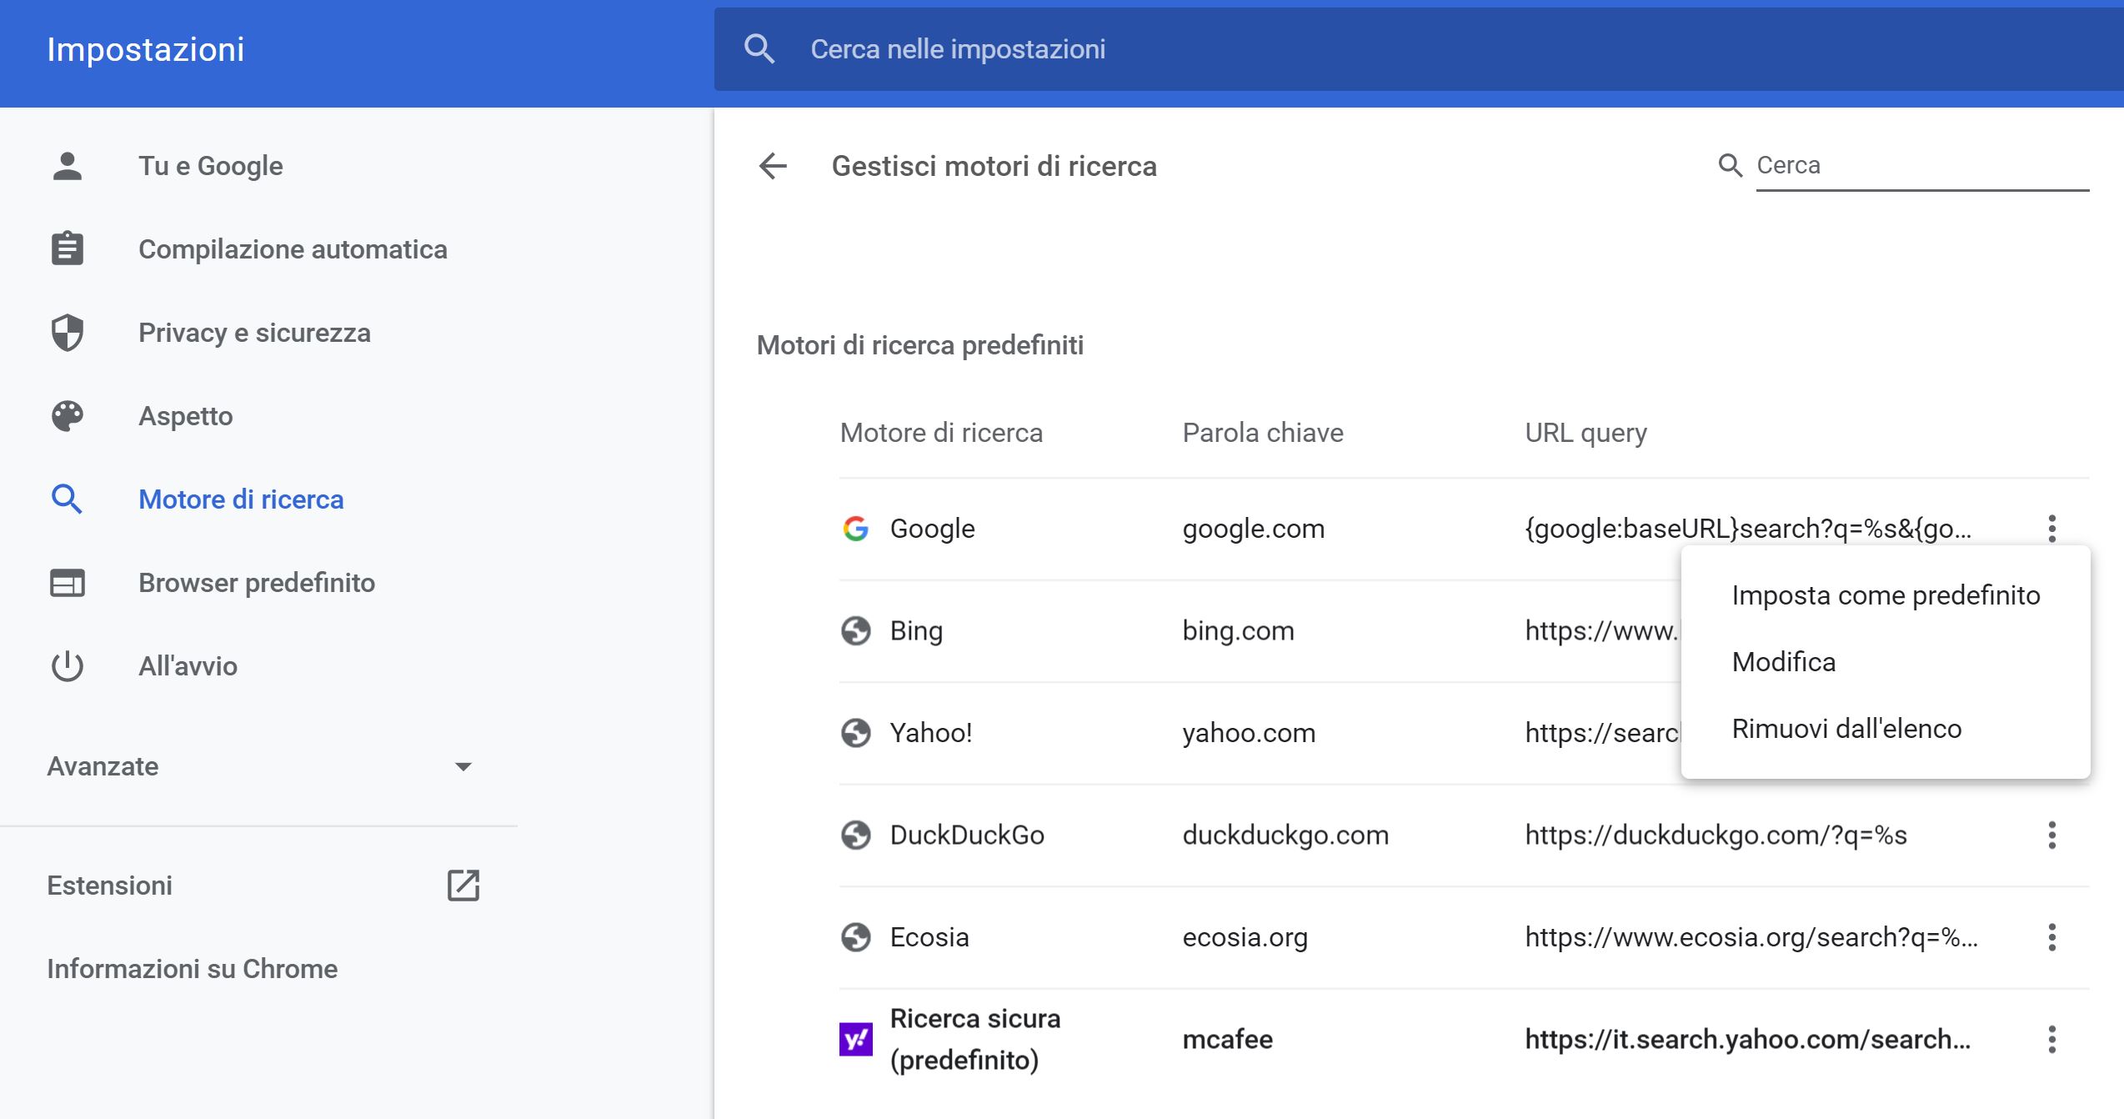The width and height of the screenshot is (2124, 1119).
Task: Open All'avvio settings section
Action: pos(188,666)
